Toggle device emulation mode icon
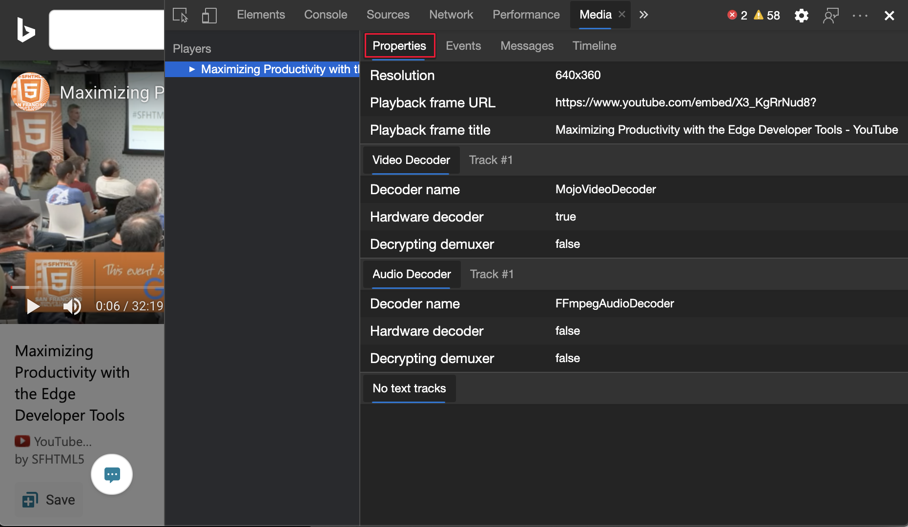 point(209,15)
